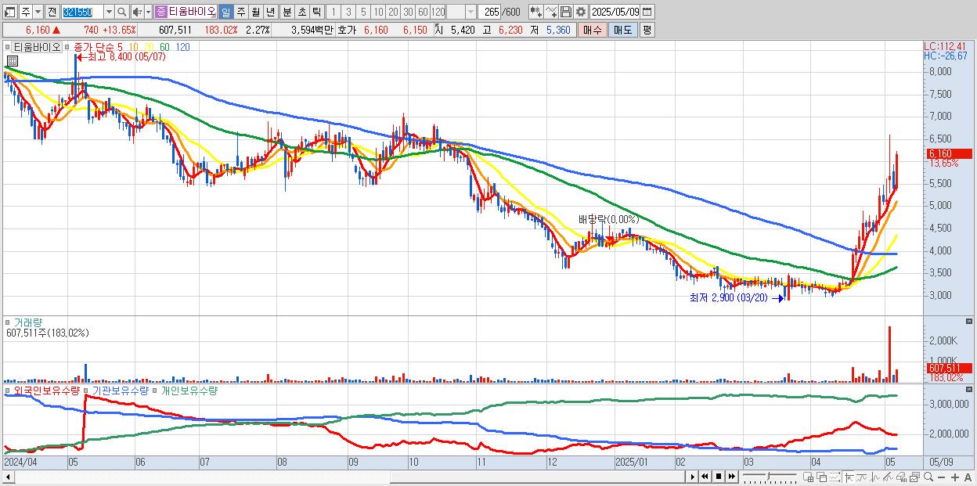The width and height of the screenshot is (977, 486).
Task: Click the chart window copy icon
Action: (x=914, y=477)
